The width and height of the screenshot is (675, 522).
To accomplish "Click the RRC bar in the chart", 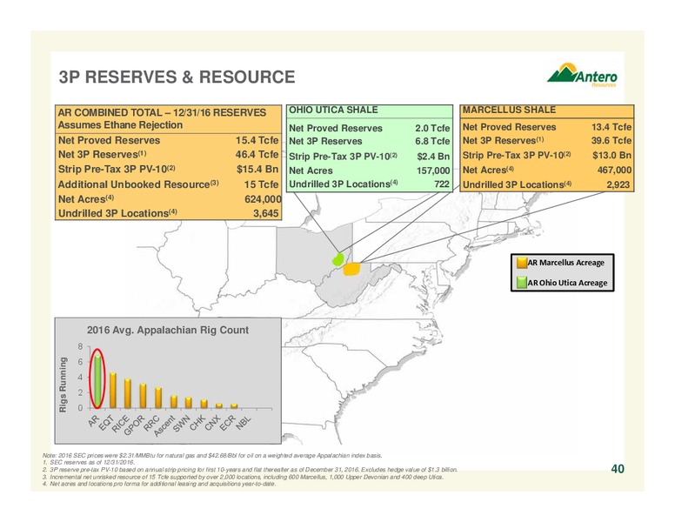I will coord(158,398).
